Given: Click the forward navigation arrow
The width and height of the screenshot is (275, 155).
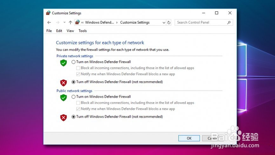Looking at the screenshot, I should click(57, 23).
